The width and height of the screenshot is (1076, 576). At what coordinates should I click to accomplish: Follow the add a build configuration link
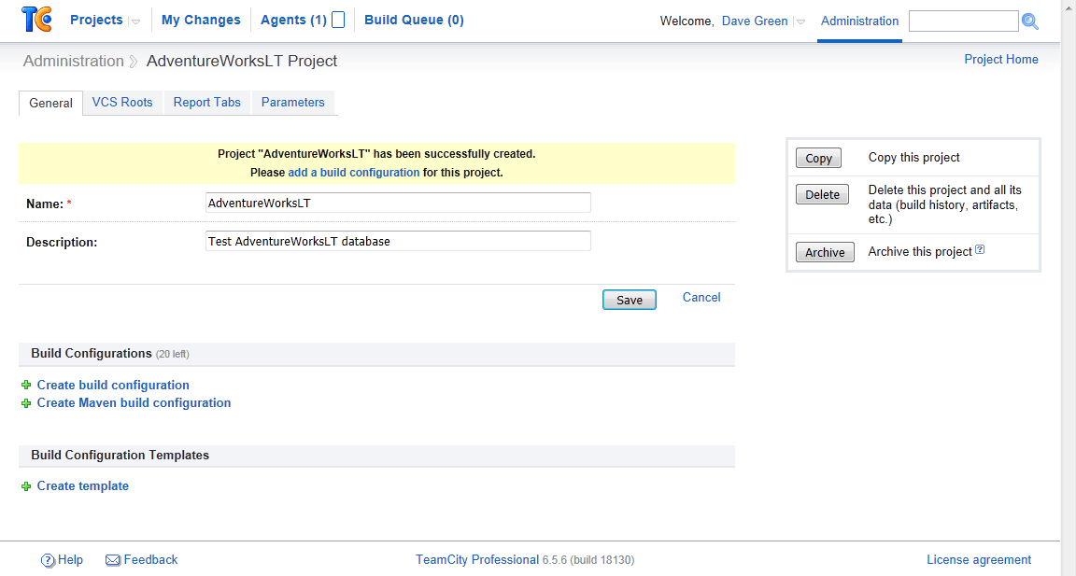(x=353, y=173)
